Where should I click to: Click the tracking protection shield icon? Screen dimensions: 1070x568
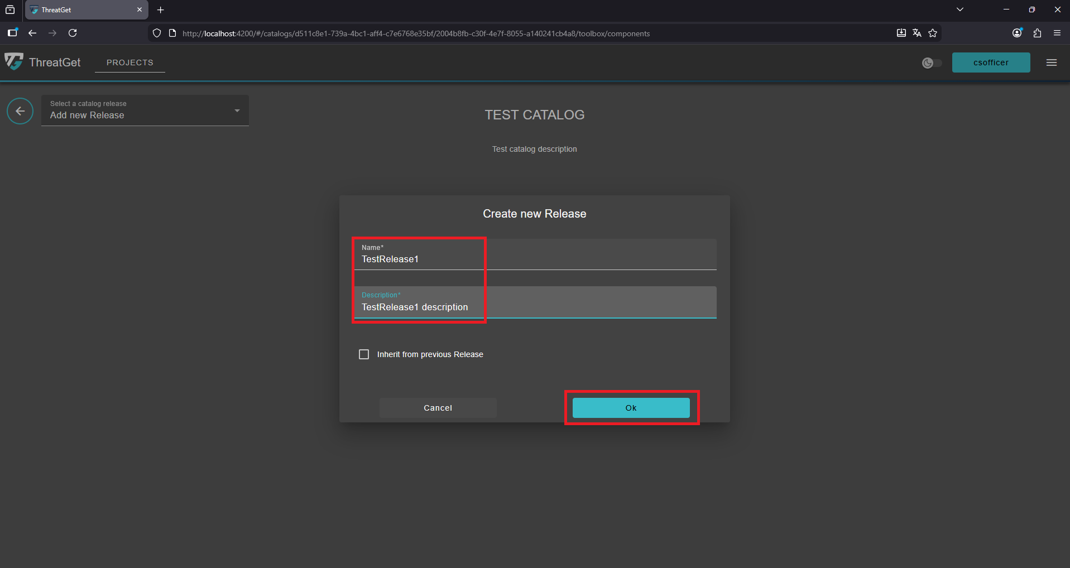156,33
